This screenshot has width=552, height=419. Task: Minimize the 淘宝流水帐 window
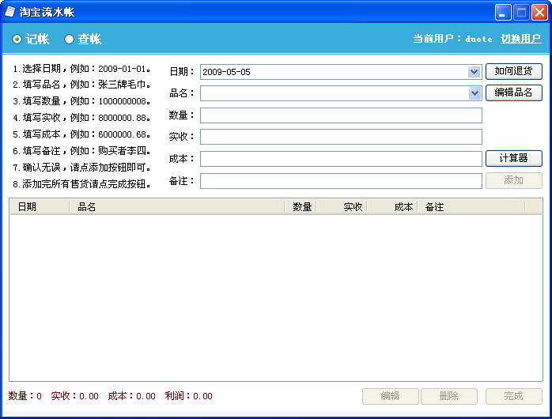503,12
